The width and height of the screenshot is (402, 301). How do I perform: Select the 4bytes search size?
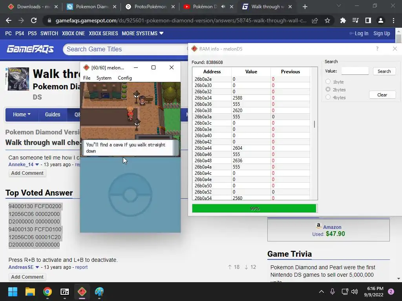(x=328, y=97)
